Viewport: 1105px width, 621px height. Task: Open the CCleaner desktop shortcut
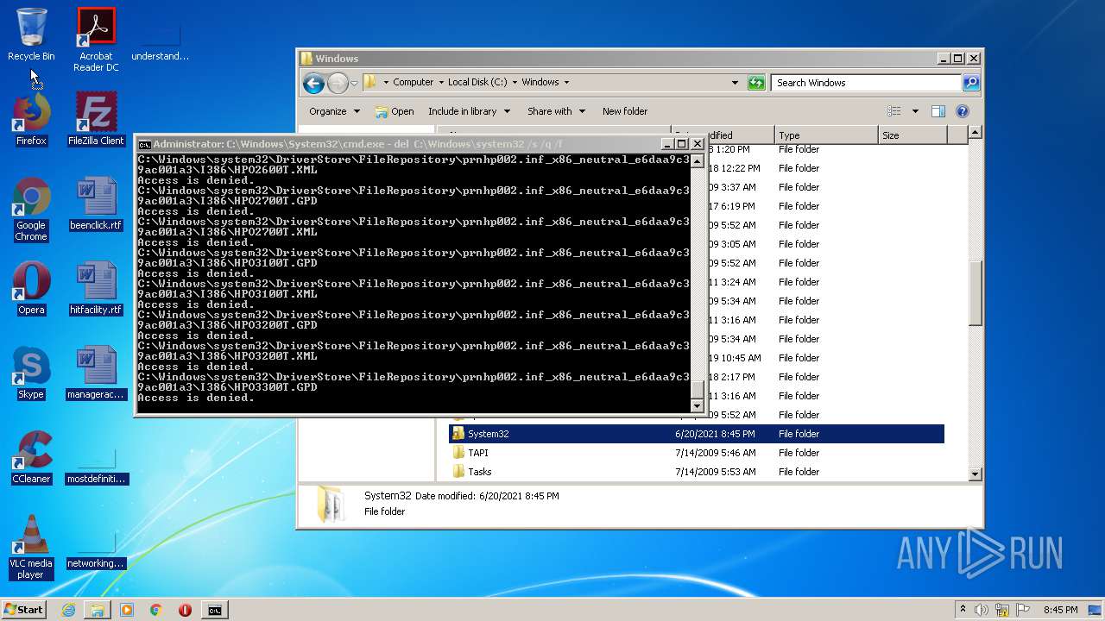pyautogui.click(x=31, y=457)
